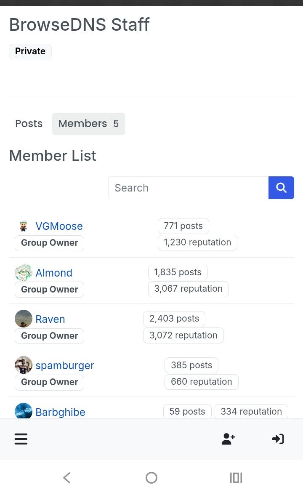Viewport: 303px width, 495px height.
Task: Click spamburger's Group Owner badge
Action: [x=50, y=382]
